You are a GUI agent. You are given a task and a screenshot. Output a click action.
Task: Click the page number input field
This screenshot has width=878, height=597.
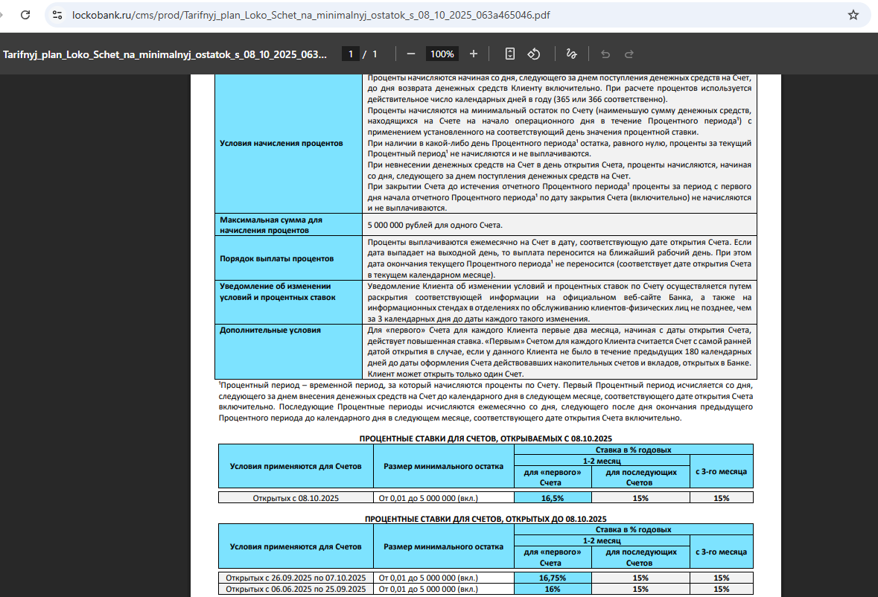[349, 54]
